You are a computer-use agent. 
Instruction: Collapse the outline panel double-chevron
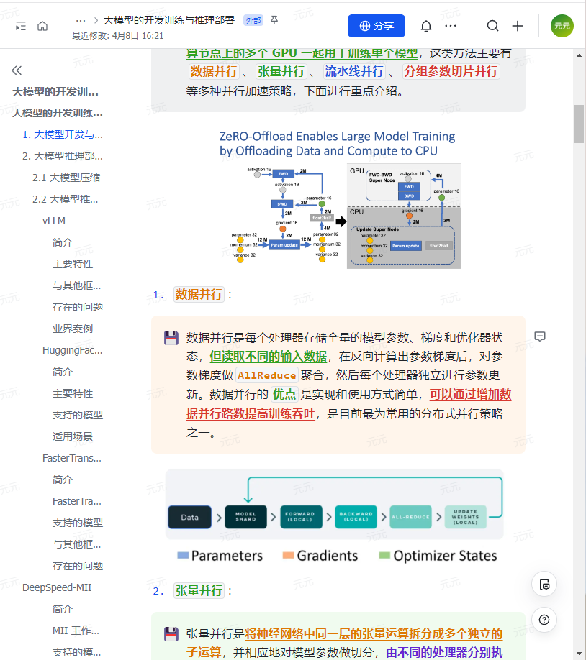[x=17, y=70]
